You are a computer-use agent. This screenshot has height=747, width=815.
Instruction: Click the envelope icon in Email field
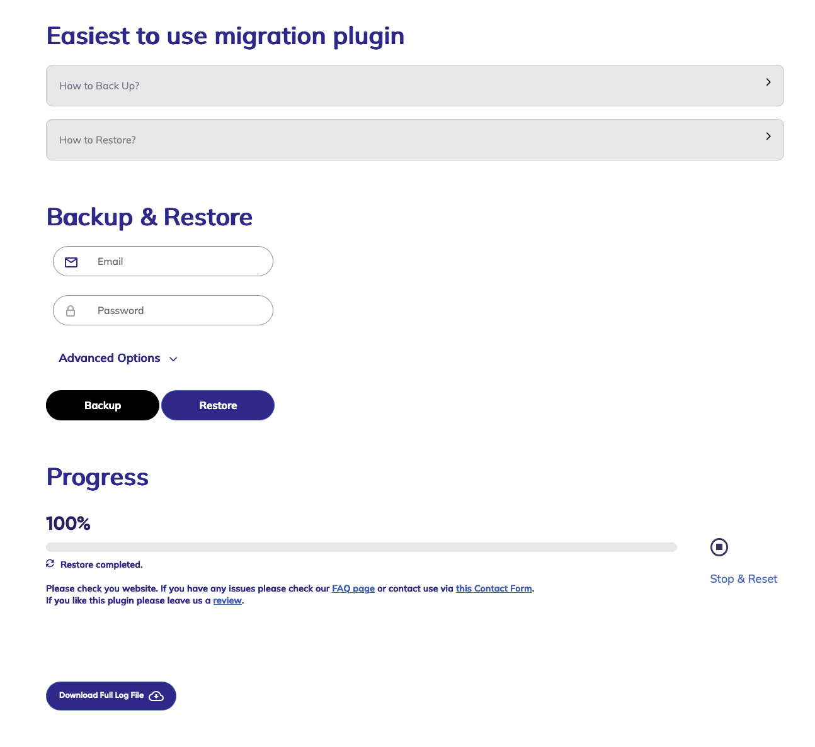71,262
